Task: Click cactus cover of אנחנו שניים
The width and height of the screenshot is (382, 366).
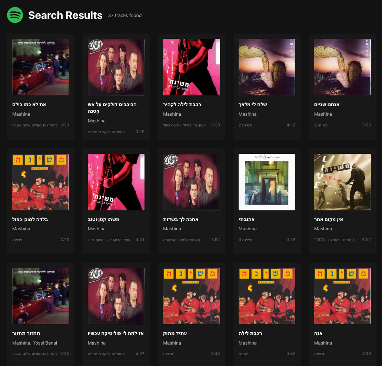Action: tap(342, 67)
